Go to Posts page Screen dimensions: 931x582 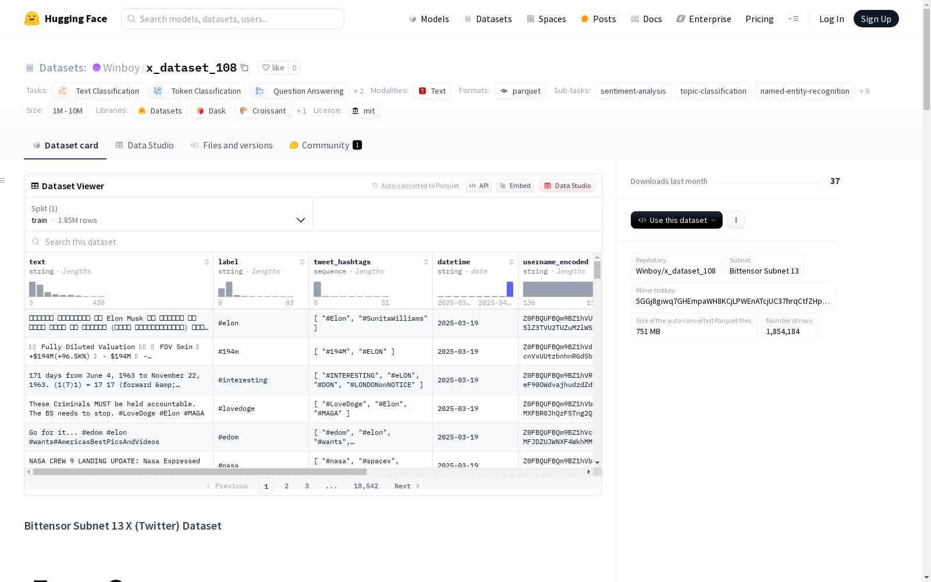598,19
